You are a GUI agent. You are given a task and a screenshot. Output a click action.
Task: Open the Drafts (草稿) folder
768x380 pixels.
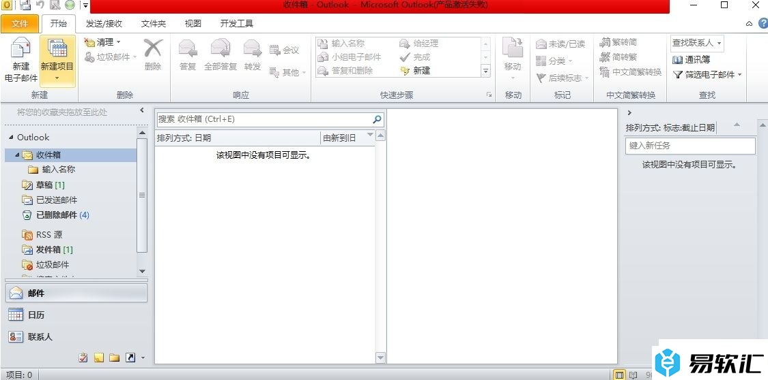(x=44, y=185)
